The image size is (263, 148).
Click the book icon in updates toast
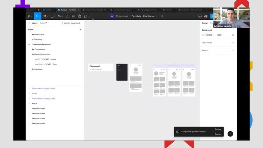178,132
